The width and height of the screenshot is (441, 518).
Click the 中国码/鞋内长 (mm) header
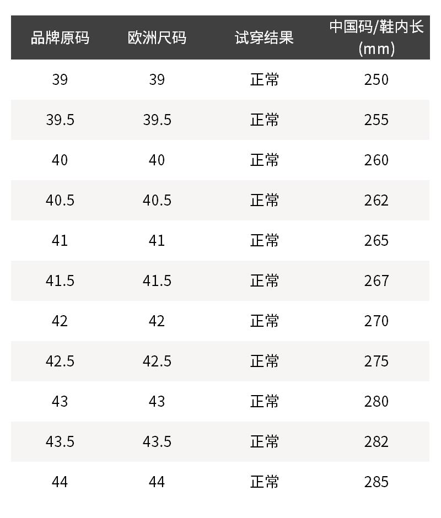pyautogui.click(x=377, y=37)
